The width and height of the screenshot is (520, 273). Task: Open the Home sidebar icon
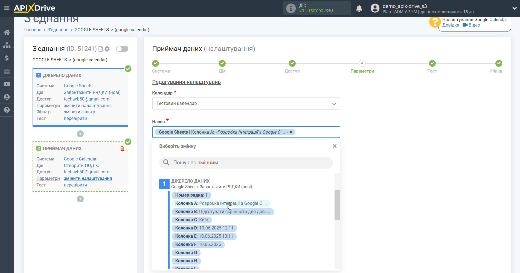click(x=7, y=32)
